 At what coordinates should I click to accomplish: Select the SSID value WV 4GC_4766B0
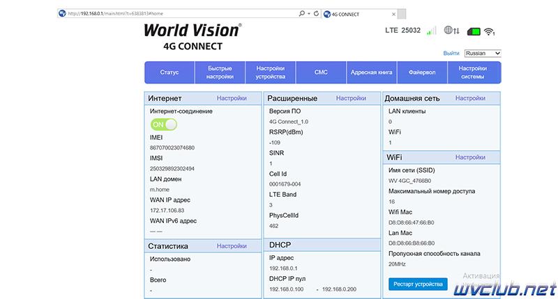409,181
